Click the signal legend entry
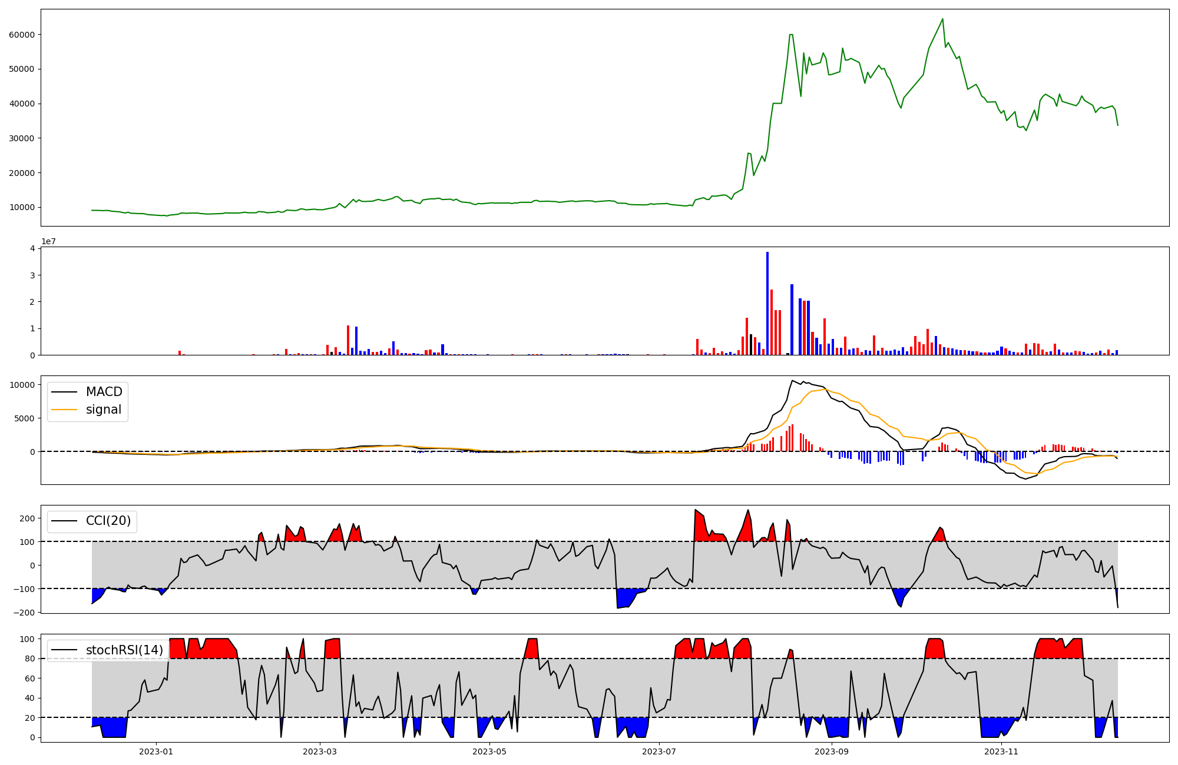The width and height of the screenshot is (1178, 765). (103, 410)
